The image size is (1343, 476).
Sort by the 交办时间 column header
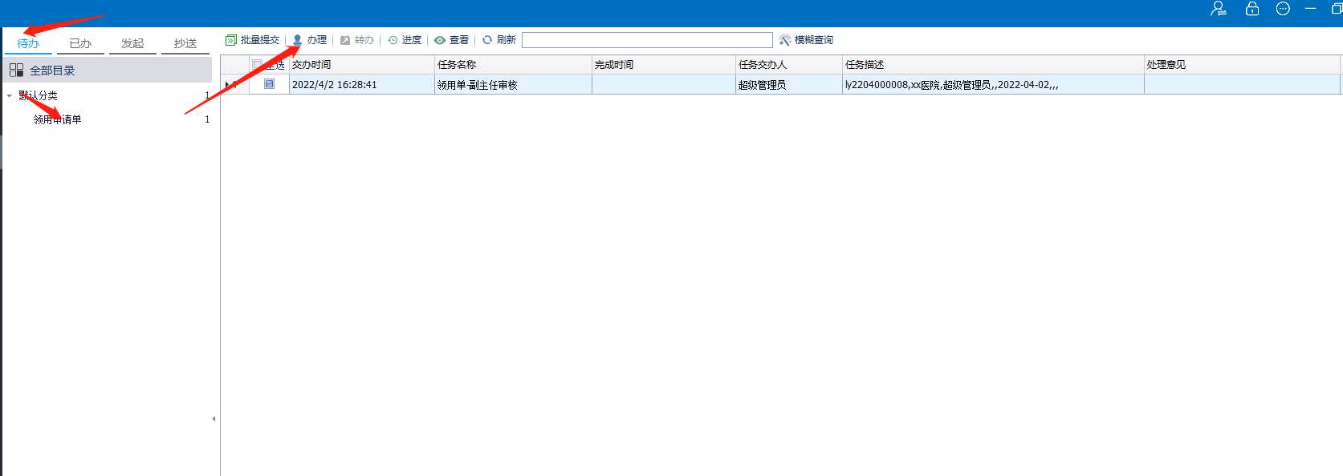(x=360, y=65)
